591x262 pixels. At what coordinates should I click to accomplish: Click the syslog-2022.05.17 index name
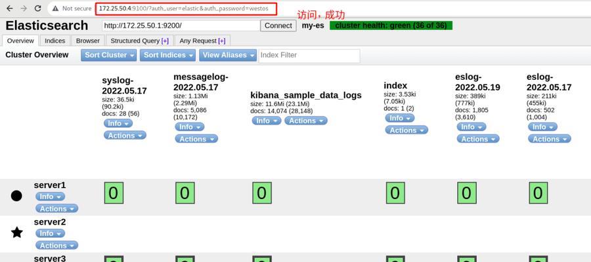point(124,86)
